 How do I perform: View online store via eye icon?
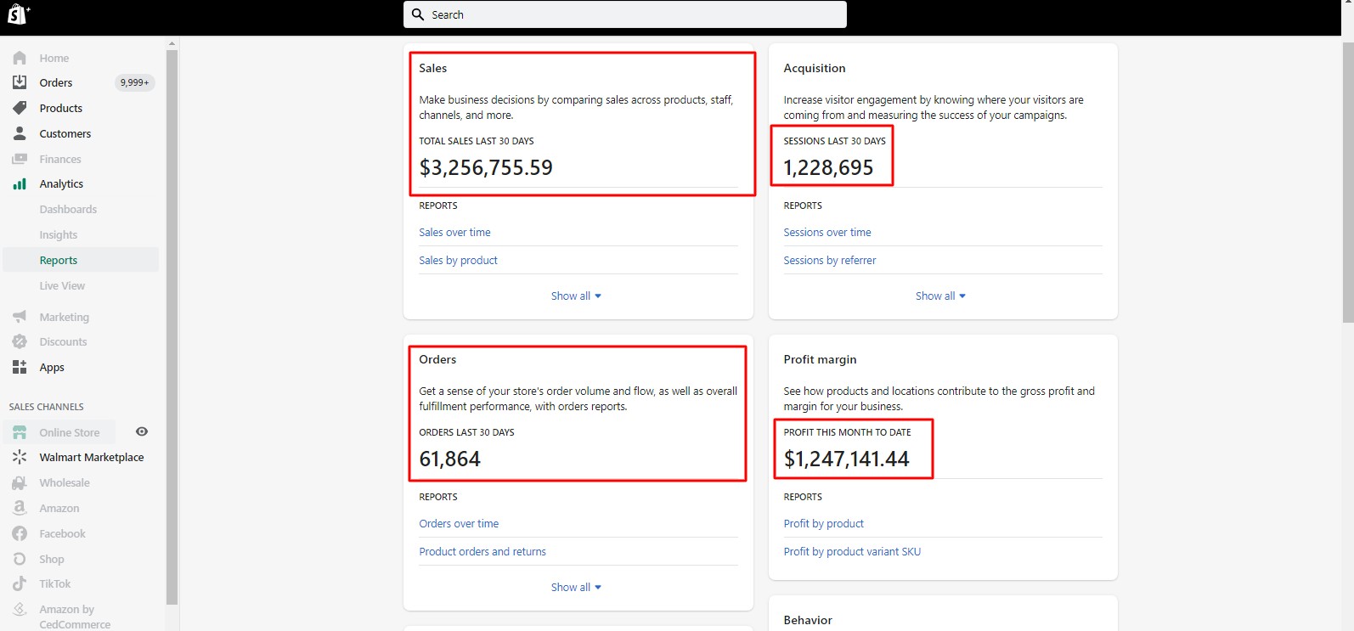click(x=142, y=431)
